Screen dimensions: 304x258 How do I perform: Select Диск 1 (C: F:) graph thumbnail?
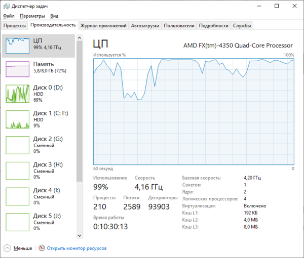pos(17,119)
